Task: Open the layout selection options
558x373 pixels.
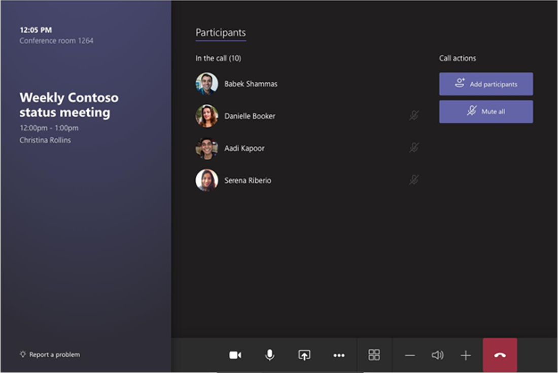Action: pos(374,355)
